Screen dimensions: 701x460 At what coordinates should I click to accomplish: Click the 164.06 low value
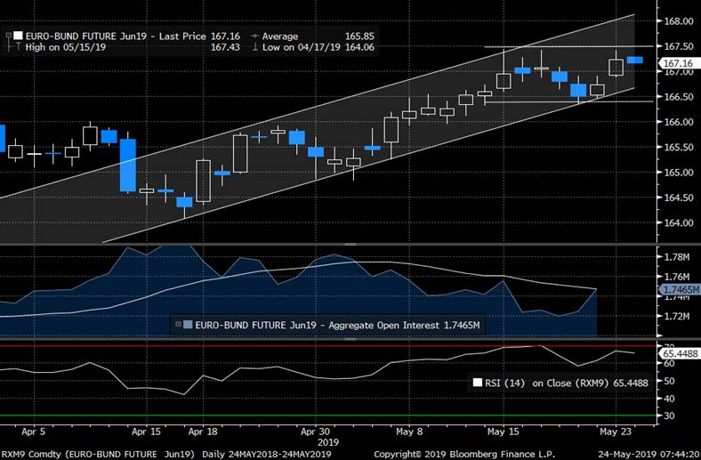[359, 47]
